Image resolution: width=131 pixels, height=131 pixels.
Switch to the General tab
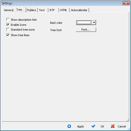point(8,10)
